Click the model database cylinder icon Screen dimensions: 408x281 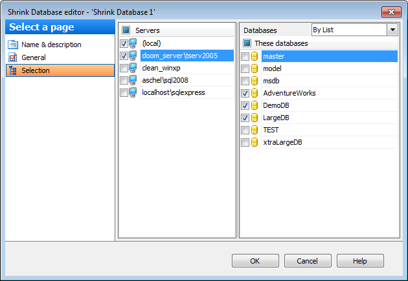click(255, 68)
